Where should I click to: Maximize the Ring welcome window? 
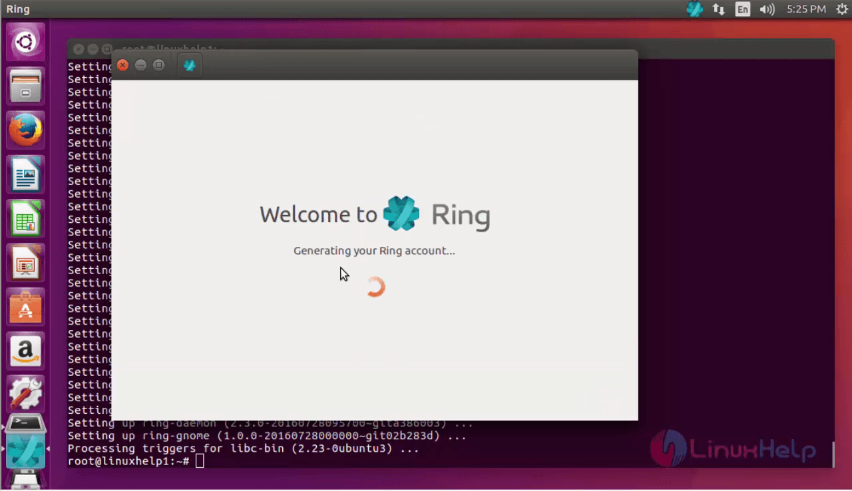pos(158,65)
